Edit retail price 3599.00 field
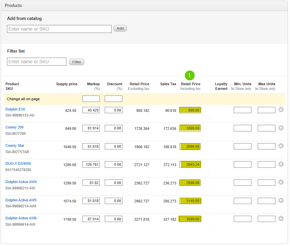Image resolution: width=290 pixels, height=246 pixels. coord(190,219)
